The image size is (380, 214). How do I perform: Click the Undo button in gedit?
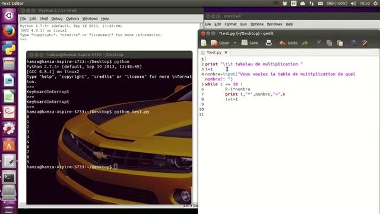(x=289, y=43)
